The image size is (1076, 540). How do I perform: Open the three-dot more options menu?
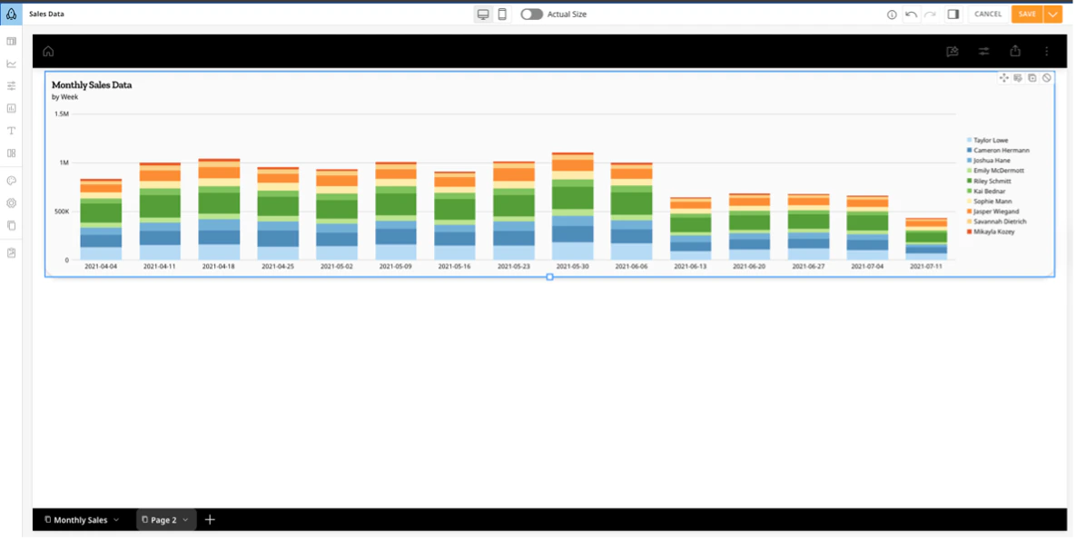tap(1047, 51)
